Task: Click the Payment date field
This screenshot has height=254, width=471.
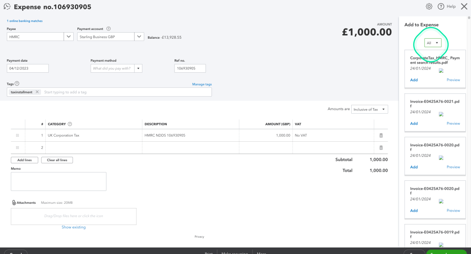Action: coord(28,69)
